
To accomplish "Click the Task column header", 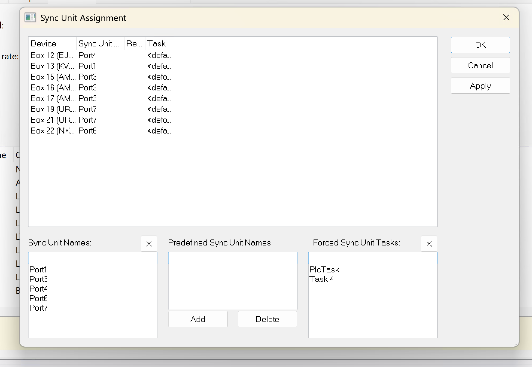I will point(160,44).
